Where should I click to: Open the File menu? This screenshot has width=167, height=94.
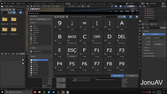tap(5, 3)
